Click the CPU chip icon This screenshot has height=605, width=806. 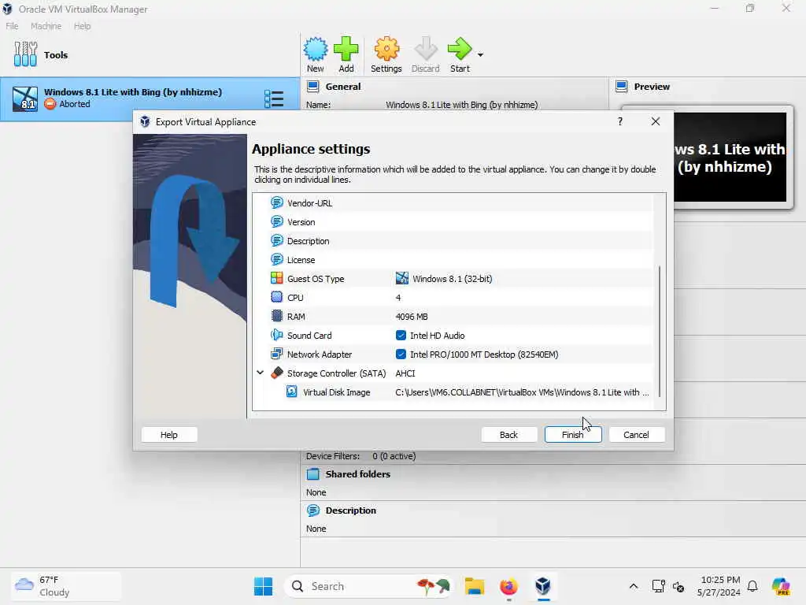(276, 297)
